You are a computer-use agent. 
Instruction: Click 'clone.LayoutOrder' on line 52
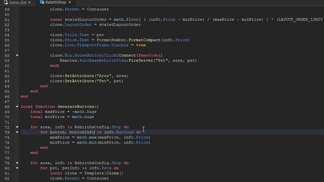[x=71, y=25]
